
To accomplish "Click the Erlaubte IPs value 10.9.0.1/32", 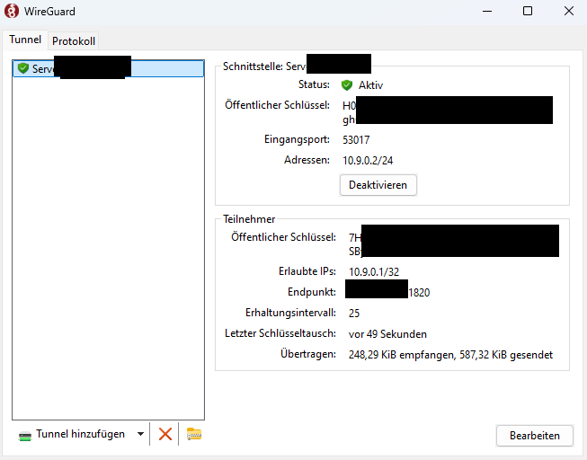I will coord(373,271).
